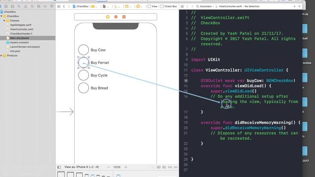
Task: Toggle the document outline sidebar button
Action: pyautogui.click(x=59, y=167)
